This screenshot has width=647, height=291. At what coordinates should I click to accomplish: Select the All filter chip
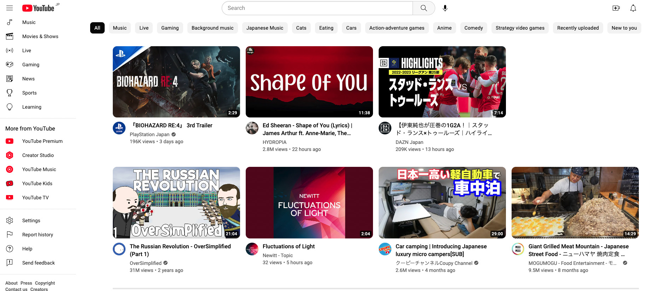tap(97, 28)
